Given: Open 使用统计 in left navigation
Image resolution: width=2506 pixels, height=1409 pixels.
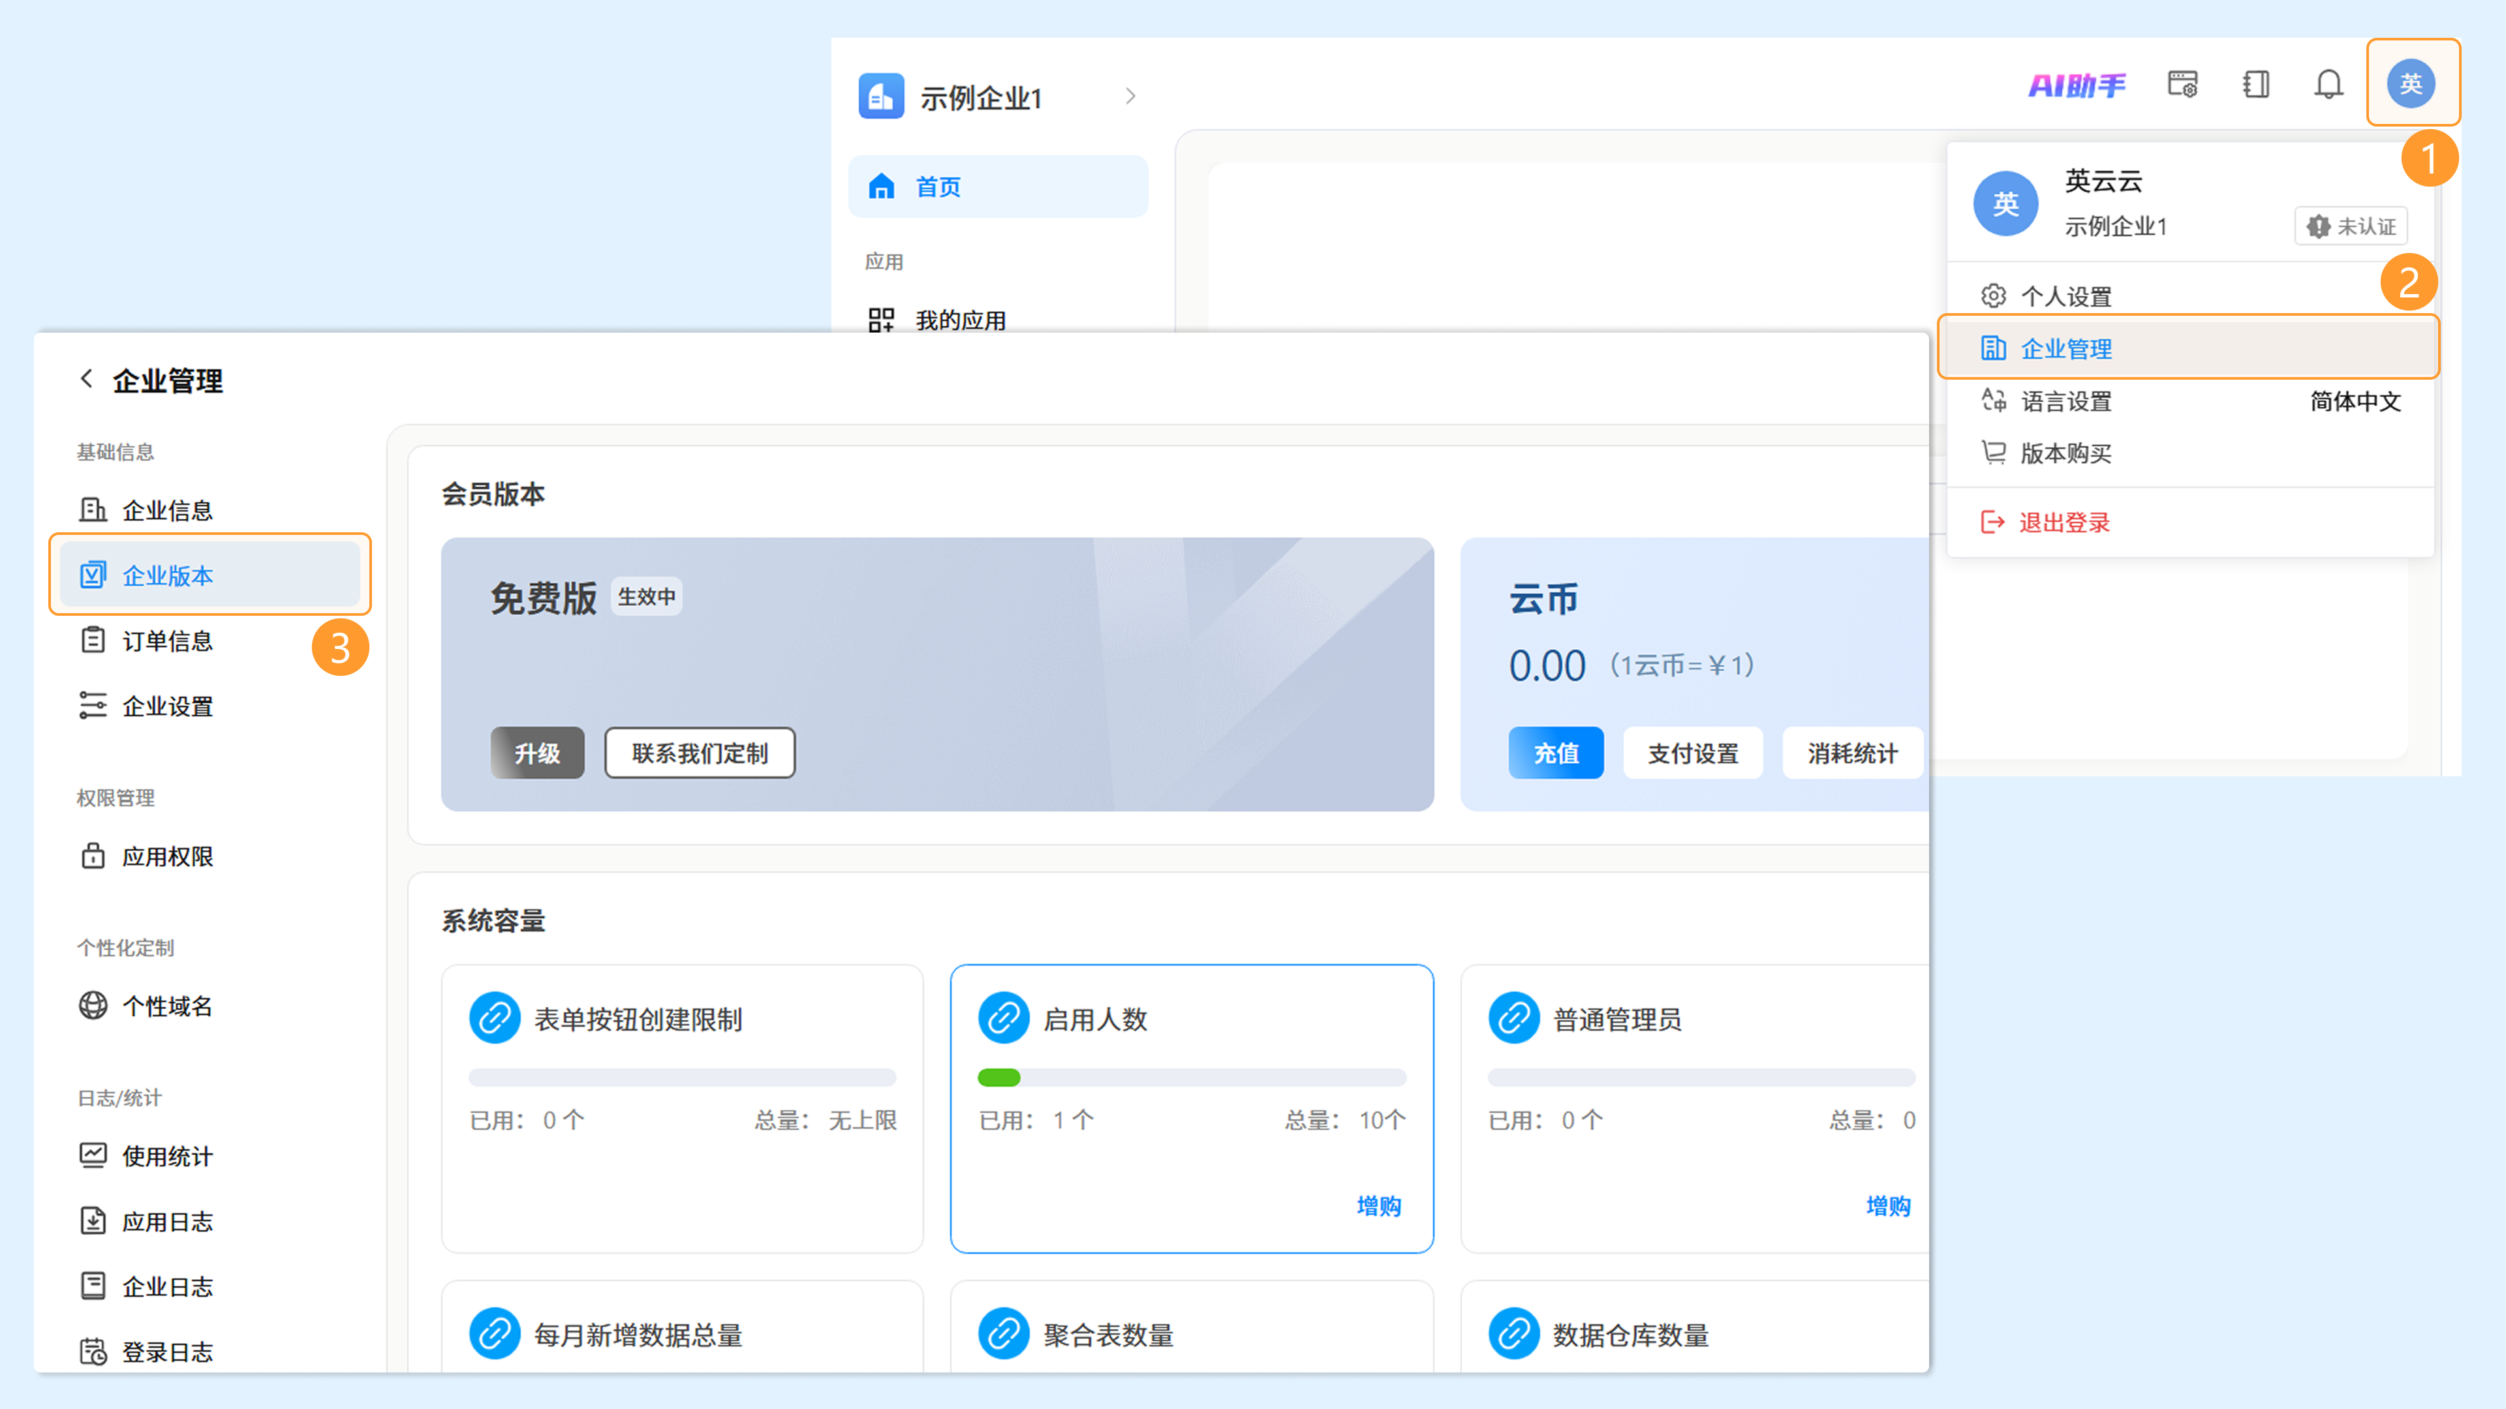Looking at the screenshot, I should 209,1155.
